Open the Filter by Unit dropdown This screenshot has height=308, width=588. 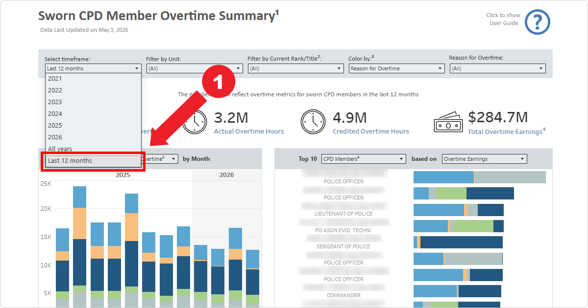195,68
